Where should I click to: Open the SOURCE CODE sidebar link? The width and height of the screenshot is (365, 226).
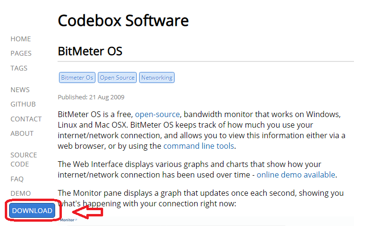[x=24, y=159]
